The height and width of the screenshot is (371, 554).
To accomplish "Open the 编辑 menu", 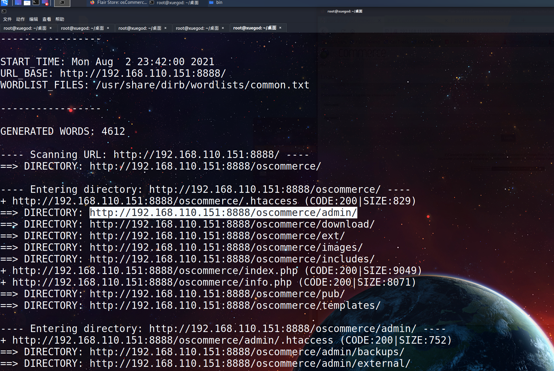I will pos(34,19).
